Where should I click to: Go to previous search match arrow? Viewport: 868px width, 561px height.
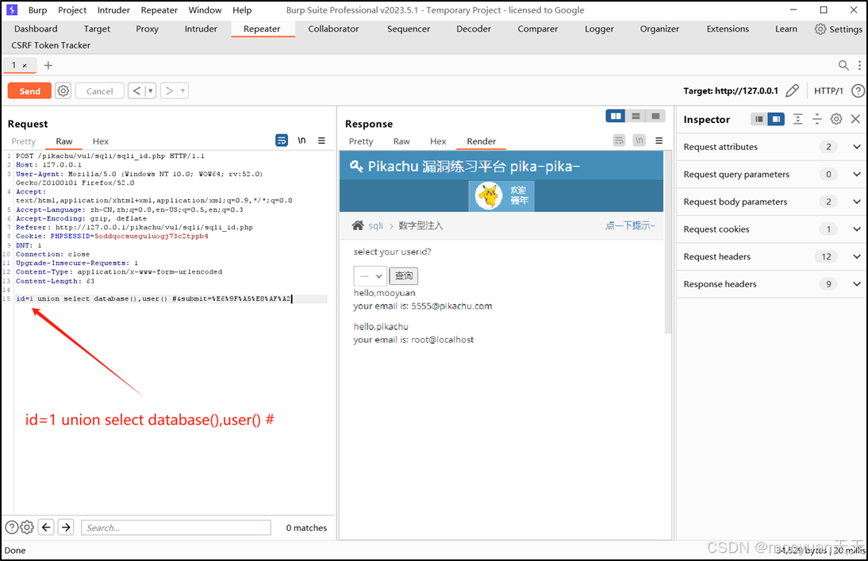(x=47, y=527)
